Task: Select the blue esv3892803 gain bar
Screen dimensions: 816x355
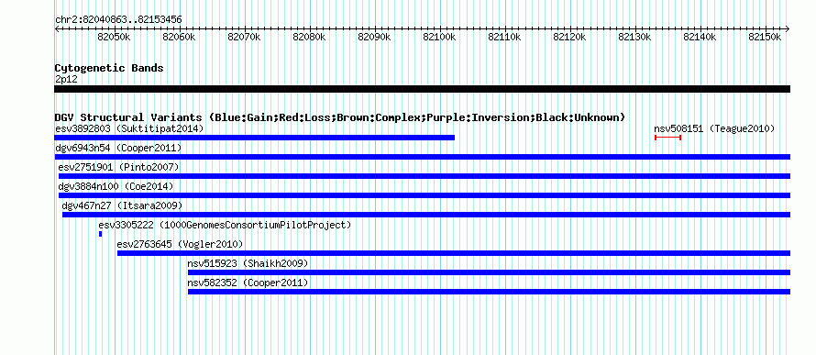Action: (255, 138)
